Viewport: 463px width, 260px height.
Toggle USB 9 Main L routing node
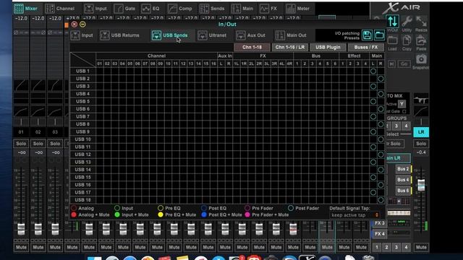point(373,131)
